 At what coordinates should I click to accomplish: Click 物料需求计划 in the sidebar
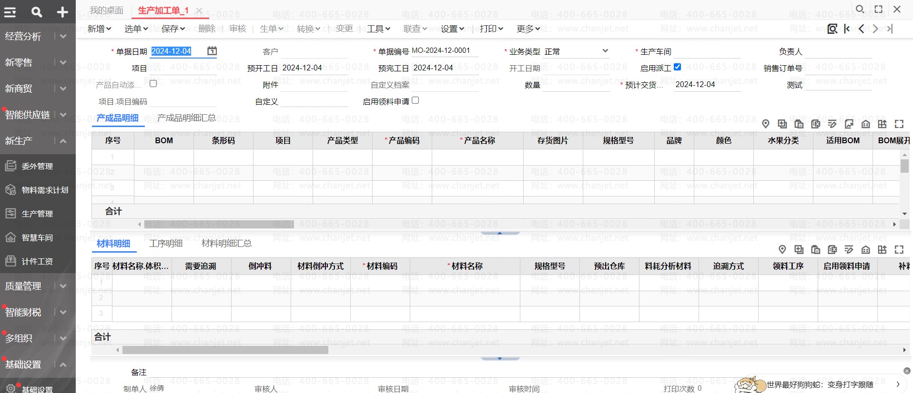[x=45, y=190]
